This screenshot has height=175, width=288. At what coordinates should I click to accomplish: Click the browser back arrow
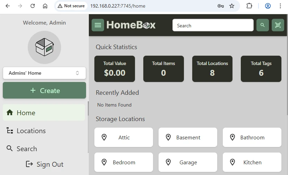pos(8,6)
